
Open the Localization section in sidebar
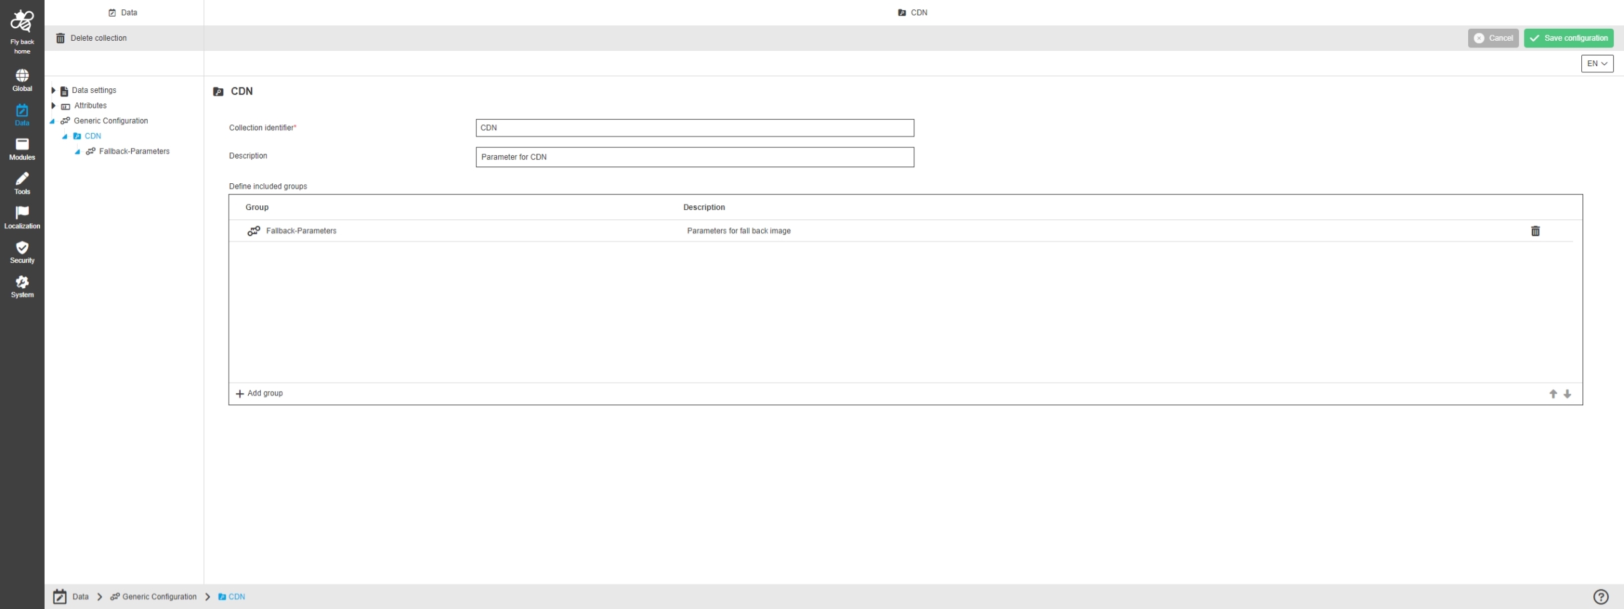point(22,218)
